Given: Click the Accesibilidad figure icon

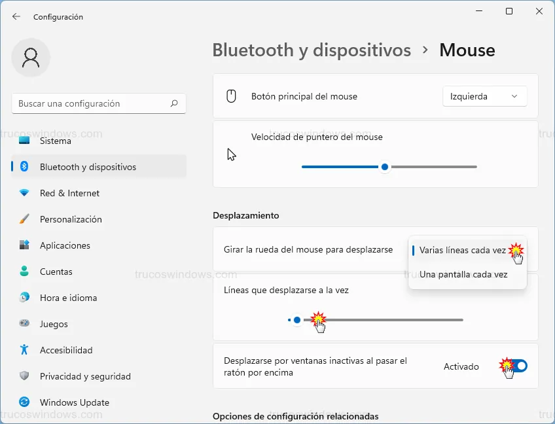Looking at the screenshot, I should click(x=24, y=350).
